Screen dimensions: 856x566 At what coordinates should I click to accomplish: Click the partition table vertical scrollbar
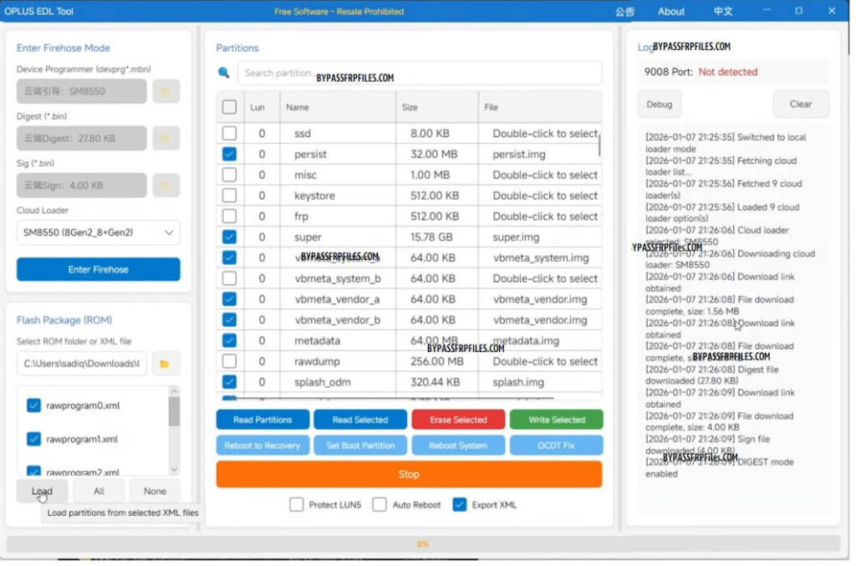pyautogui.click(x=599, y=145)
